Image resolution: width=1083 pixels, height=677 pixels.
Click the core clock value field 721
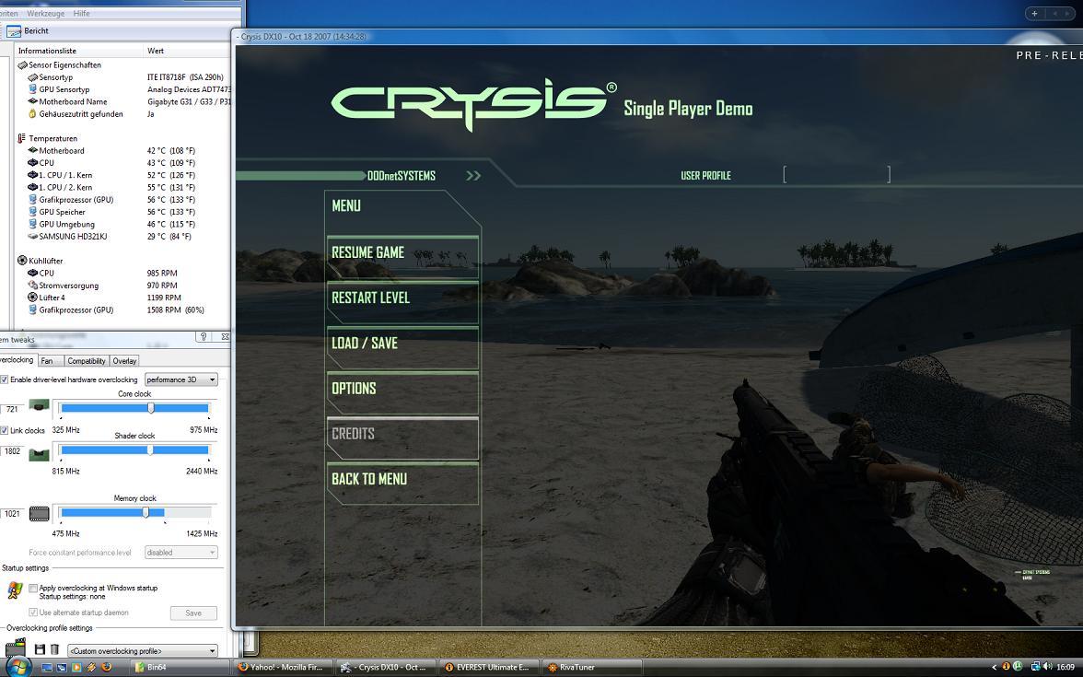[x=12, y=409]
